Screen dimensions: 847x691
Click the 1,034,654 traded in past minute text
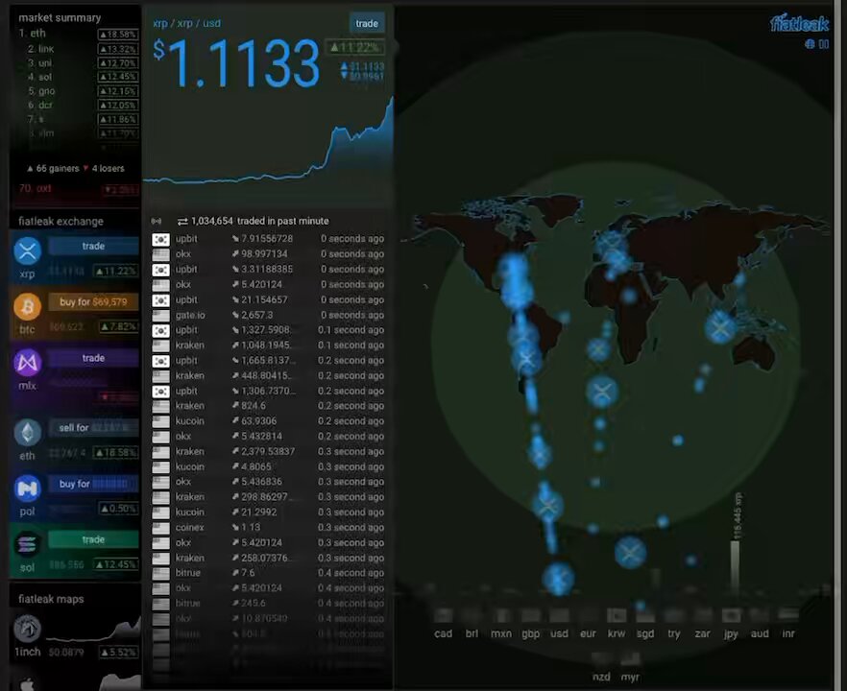[x=254, y=221]
